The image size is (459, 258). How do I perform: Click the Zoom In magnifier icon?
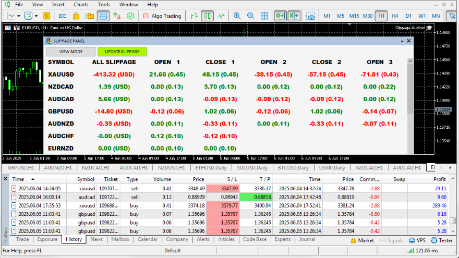(x=237, y=16)
